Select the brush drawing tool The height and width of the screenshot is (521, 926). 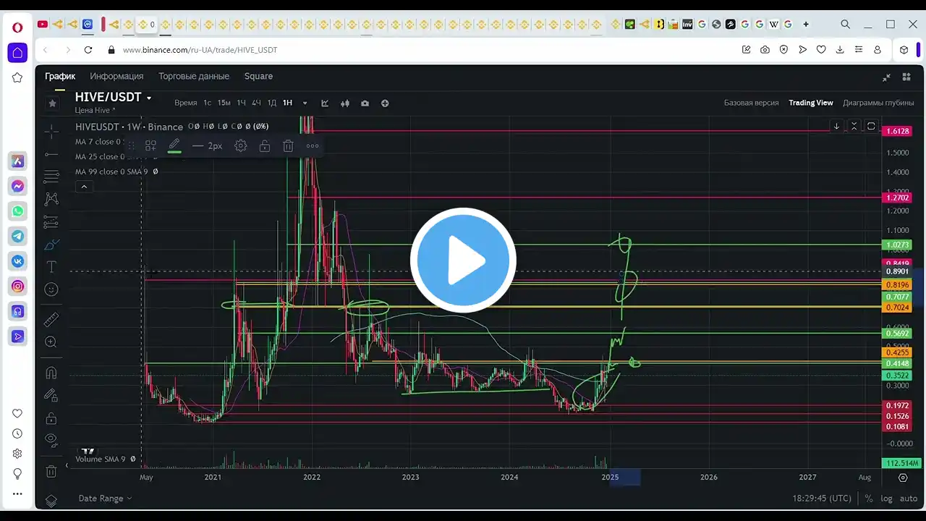click(51, 245)
